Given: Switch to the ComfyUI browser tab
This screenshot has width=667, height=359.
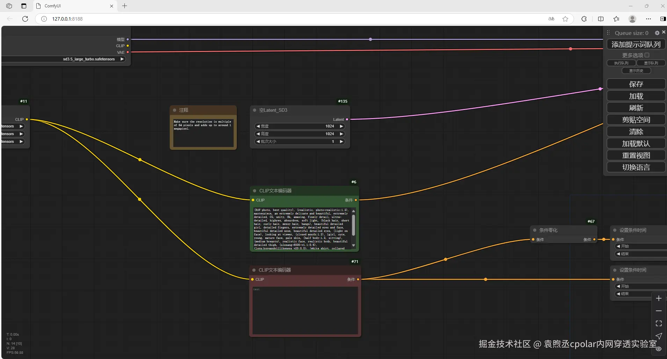Looking at the screenshot, I should pyautogui.click(x=75, y=6).
